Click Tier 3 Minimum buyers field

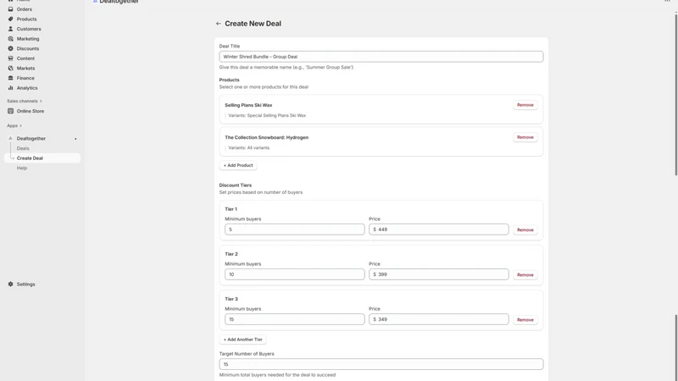294,319
